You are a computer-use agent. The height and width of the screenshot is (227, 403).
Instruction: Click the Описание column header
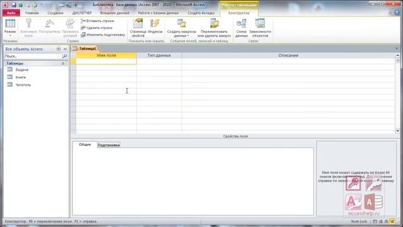click(x=288, y=55)
